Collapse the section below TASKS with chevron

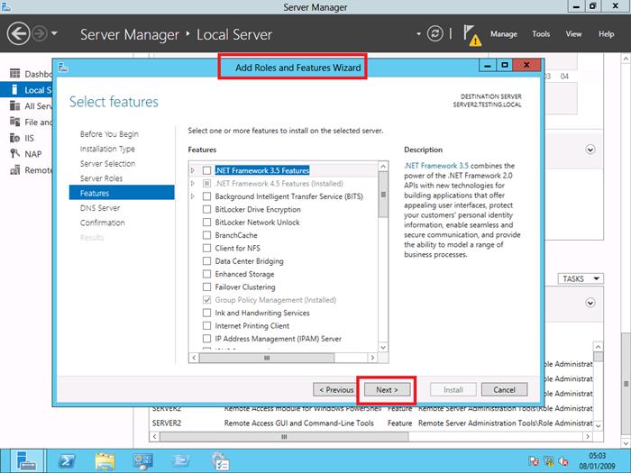[590, 303]
